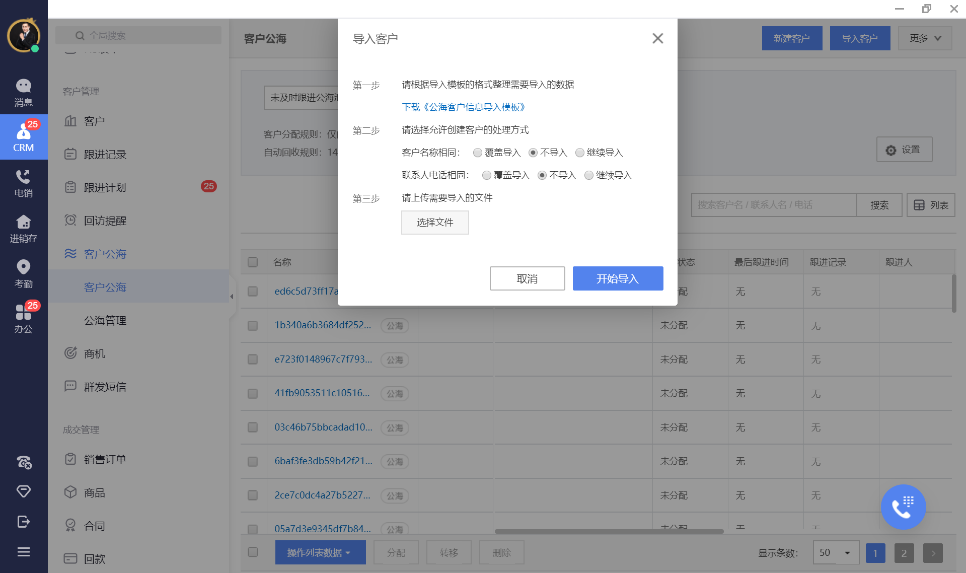The width and height of the screenshot is (966, 573).
Task: Open the hamburger menu icon
Action: [24, 552]
